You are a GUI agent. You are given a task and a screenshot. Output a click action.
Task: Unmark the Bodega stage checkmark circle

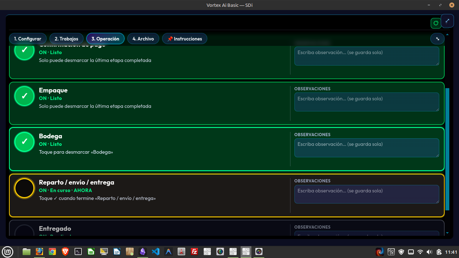(x=24, y=142)
